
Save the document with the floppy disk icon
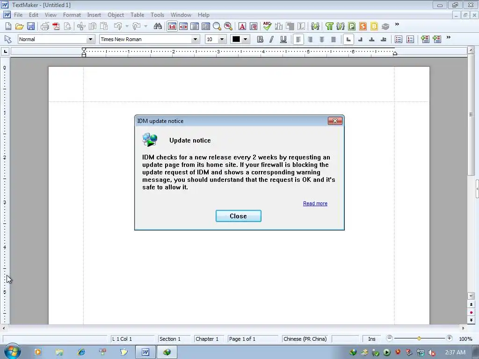click(x=30, y=26)
